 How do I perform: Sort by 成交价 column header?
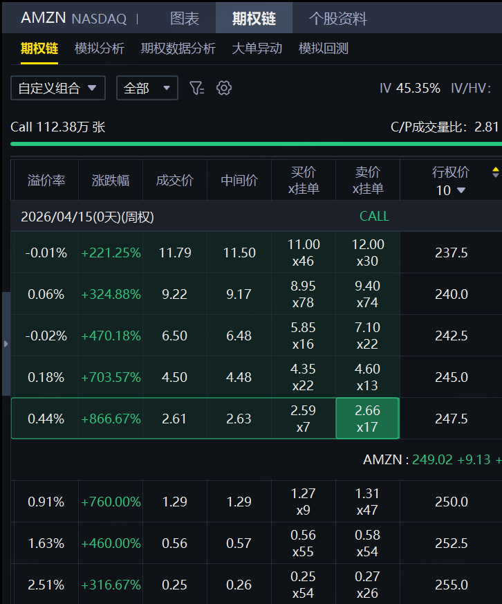[x=175, y=181]
